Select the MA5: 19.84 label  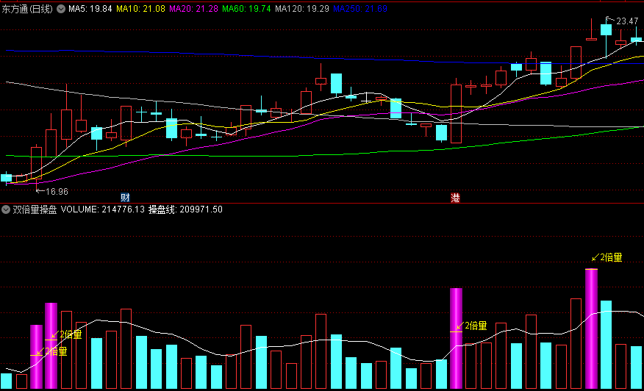[90, 9]
